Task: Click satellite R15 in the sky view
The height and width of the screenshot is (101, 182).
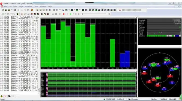Action: [164, 89]
